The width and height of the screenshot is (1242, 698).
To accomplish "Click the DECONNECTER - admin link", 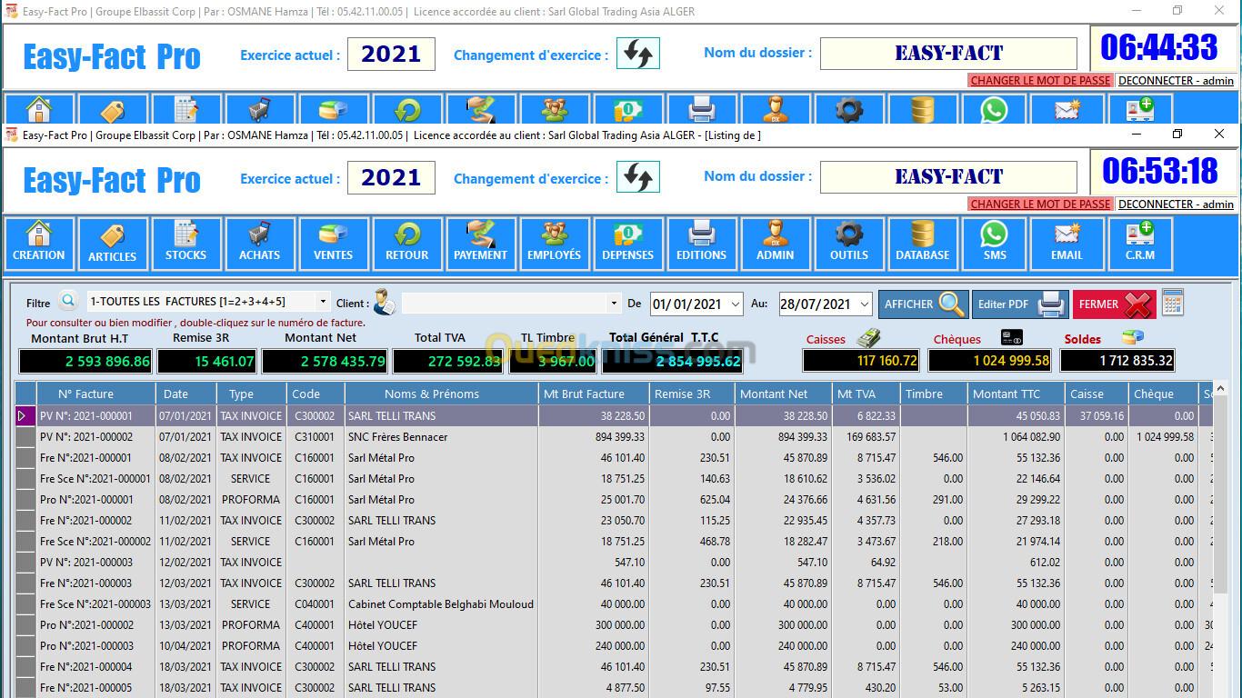I will 1176,204.
